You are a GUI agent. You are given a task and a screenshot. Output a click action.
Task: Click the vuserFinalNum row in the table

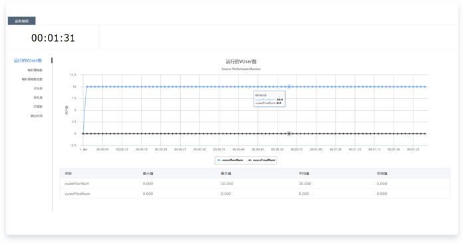255,194
